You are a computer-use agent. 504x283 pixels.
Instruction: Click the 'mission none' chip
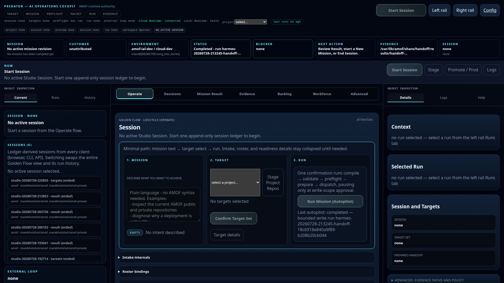pyautogui.click(x=90, y=30)
